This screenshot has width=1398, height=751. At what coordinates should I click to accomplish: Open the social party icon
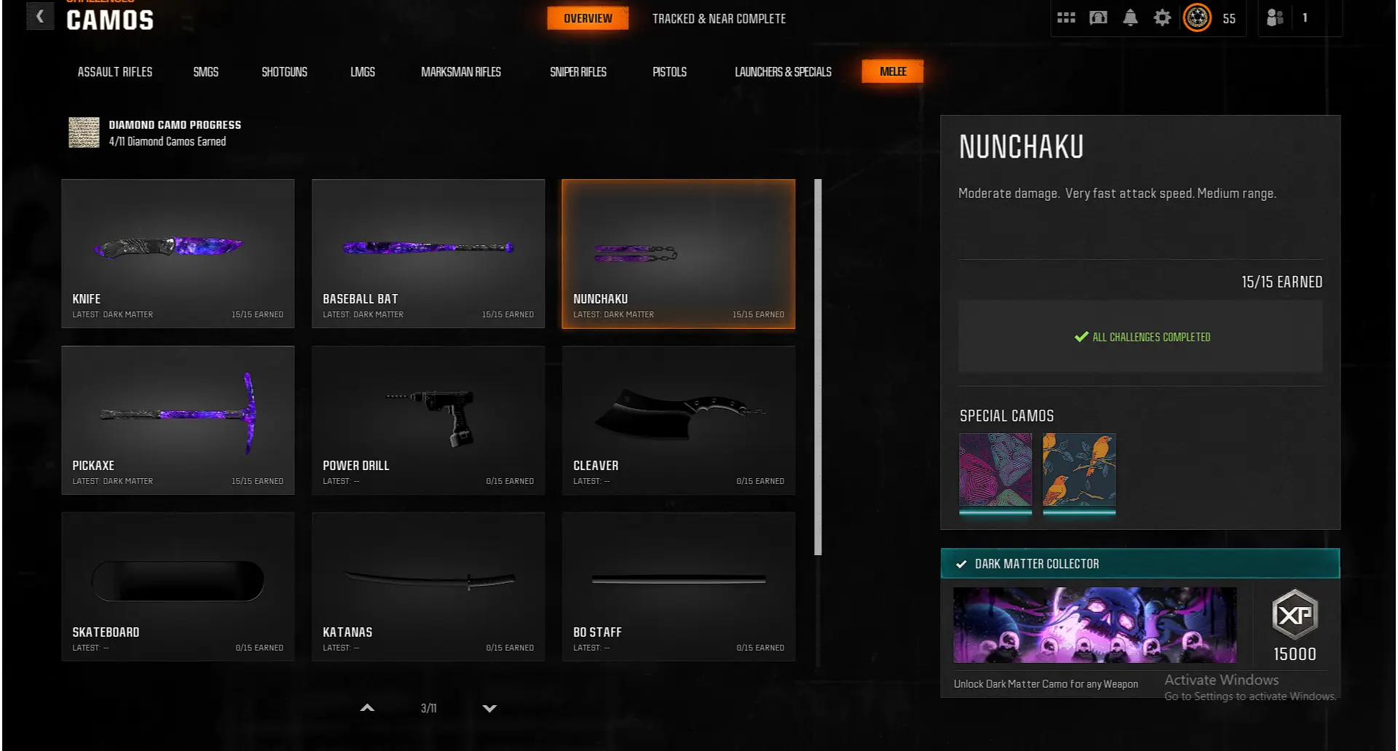[x=1275, y=17]
